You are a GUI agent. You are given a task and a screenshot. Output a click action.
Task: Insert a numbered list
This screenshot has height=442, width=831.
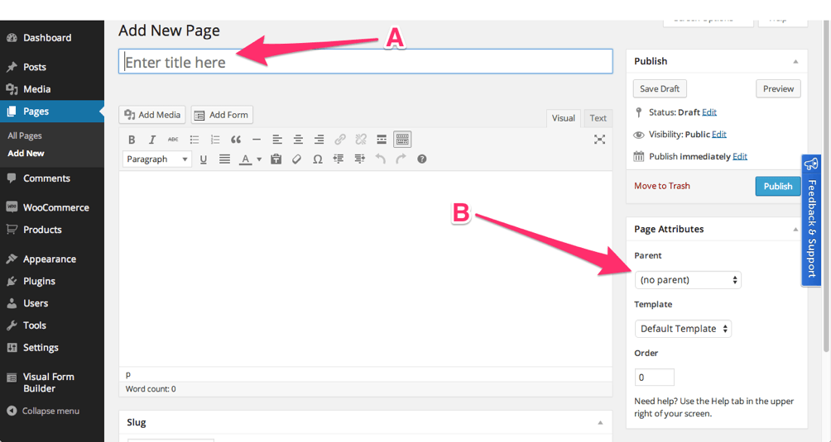[x=214, y=140]
